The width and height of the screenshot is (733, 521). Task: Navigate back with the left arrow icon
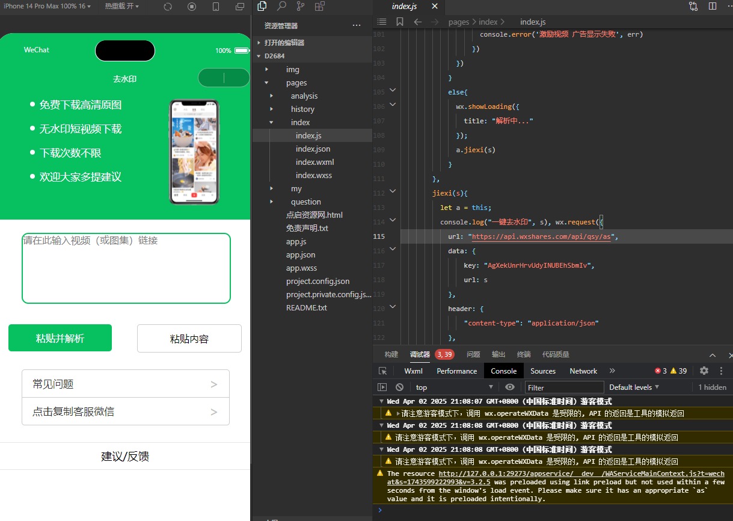(417, 22)
